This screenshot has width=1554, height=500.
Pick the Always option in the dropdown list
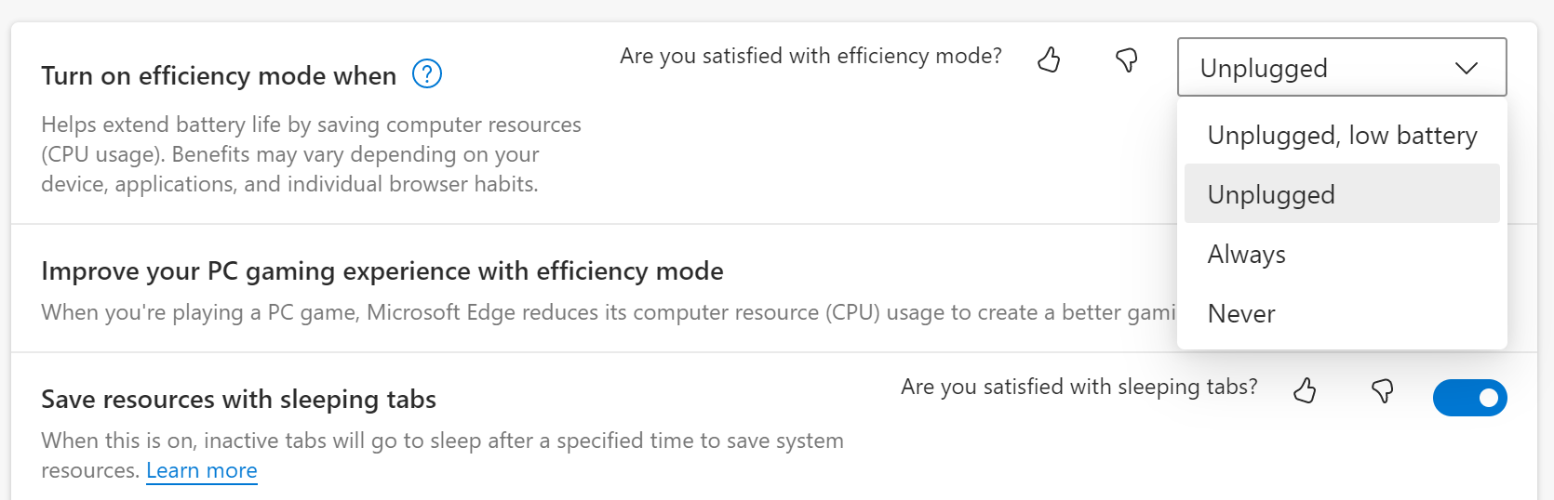[1342, 254]
